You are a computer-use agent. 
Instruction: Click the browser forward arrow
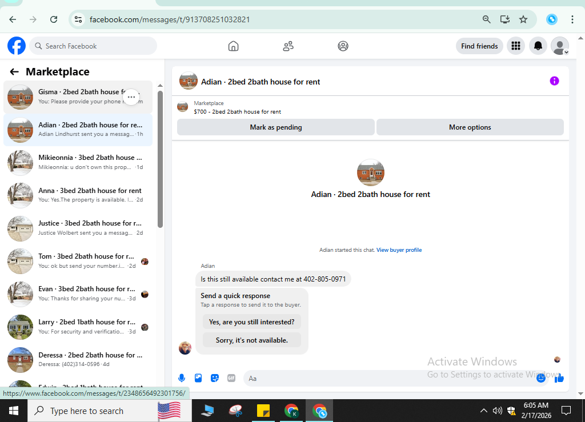33,19
